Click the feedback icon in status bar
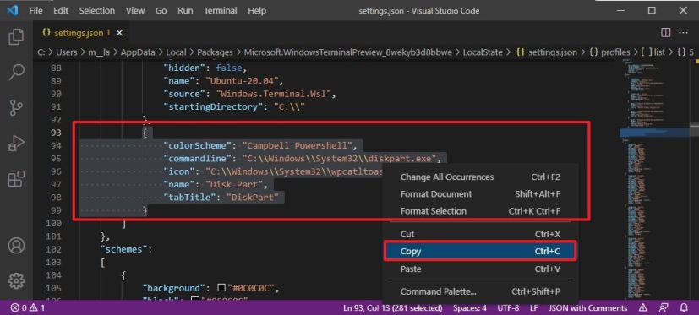Screen dimensions: 699x315 point(664,308)
